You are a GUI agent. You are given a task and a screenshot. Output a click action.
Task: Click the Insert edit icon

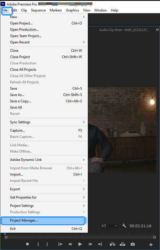(x=113, y=244)
